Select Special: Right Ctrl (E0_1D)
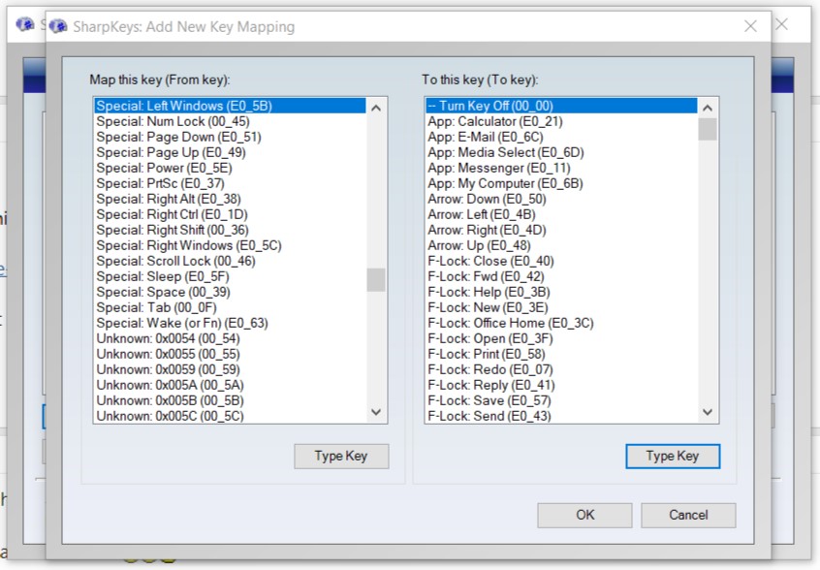The width and height of the screenshot is (820, 570). pyautogui.click(x=230, y=214)
